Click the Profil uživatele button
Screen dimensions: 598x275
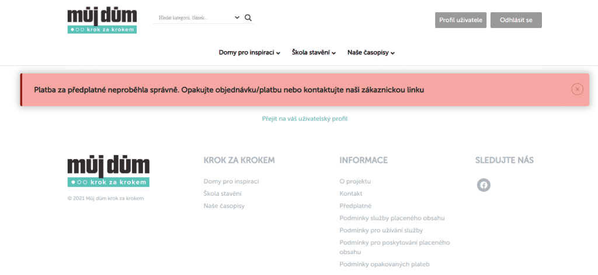[461, 20]
